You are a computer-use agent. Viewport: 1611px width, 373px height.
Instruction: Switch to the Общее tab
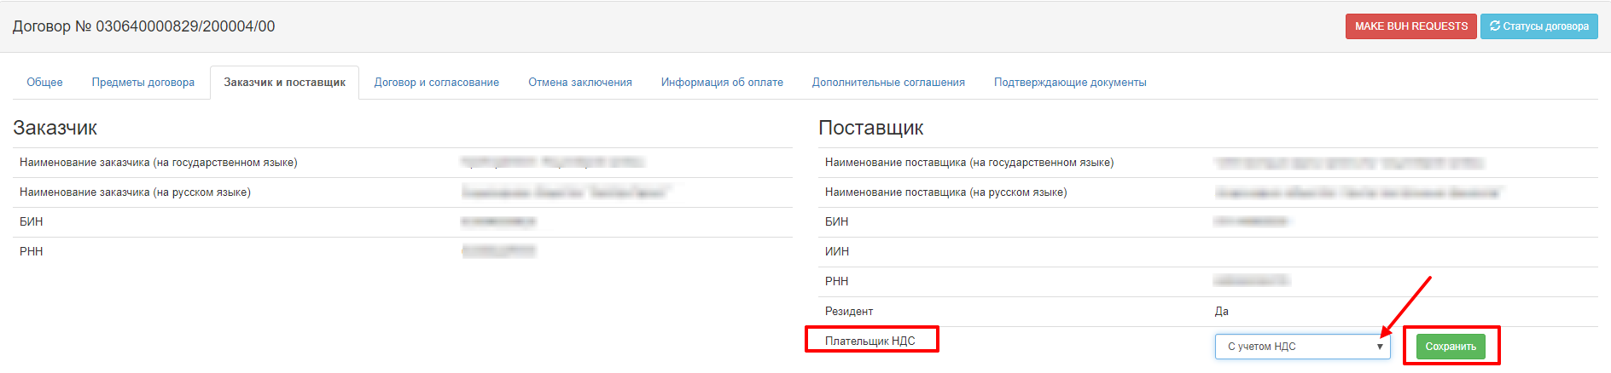tap(44, 83)
